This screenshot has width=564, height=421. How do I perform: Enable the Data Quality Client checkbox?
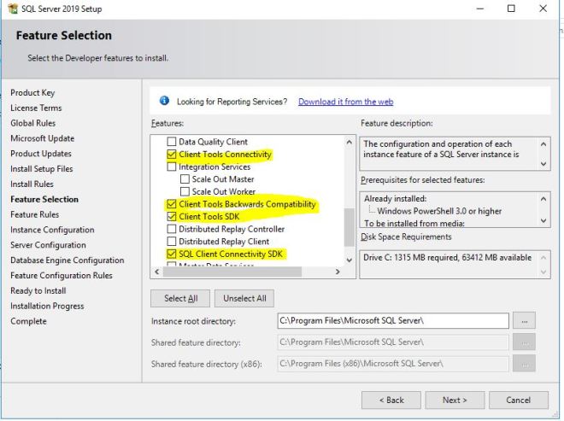pyautogui.click(x=172, y=142)
